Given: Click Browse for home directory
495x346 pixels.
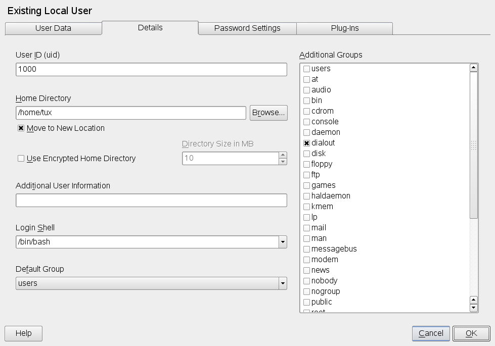Looking at the screenshot, I should pyautogui.click(x=268, y=113).
